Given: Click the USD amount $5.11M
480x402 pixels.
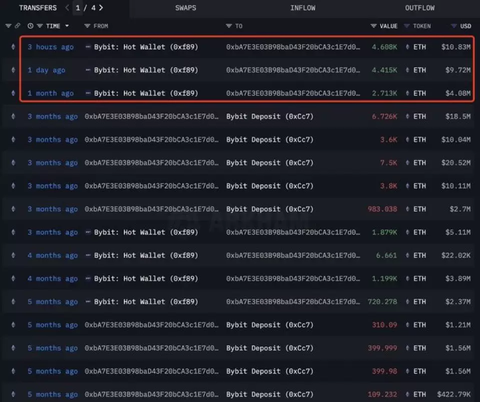Looking at the screenshot, I should [x=458, y=233].
